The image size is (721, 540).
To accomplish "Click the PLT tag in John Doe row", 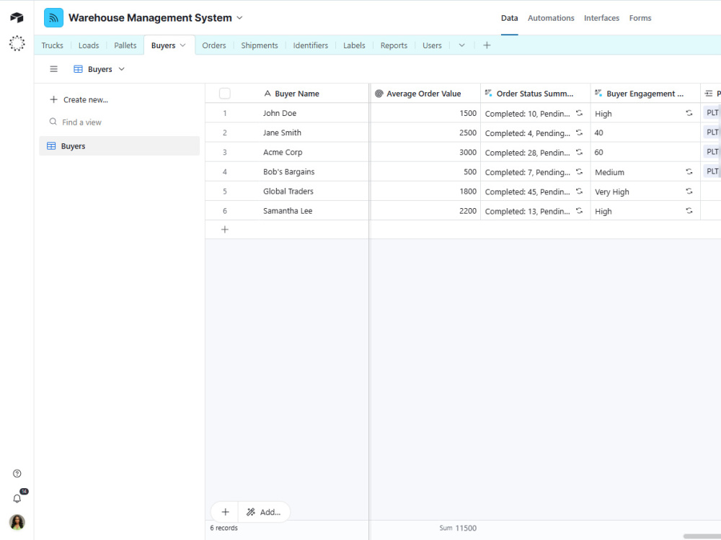I will 712,113.
